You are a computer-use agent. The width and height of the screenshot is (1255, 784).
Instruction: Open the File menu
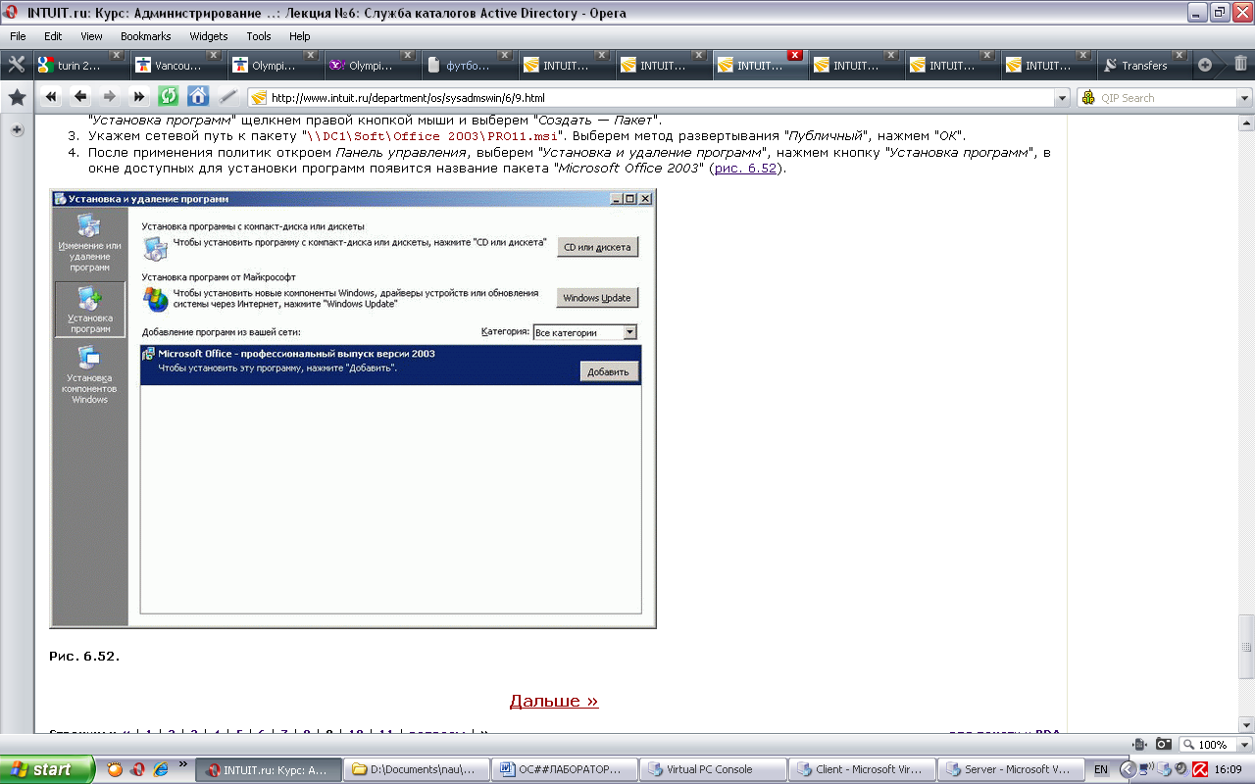[18, 36]
